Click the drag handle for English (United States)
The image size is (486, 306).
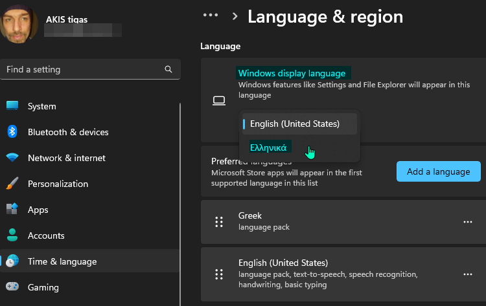[219, 274]
